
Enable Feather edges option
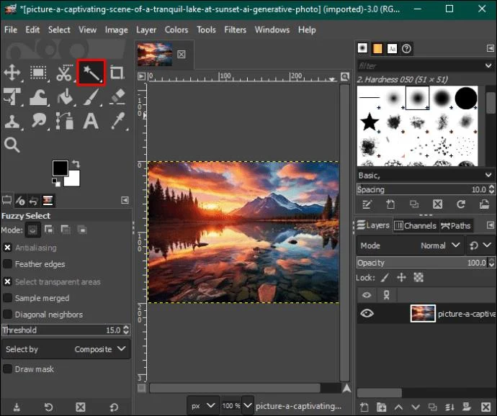point(7,264)
